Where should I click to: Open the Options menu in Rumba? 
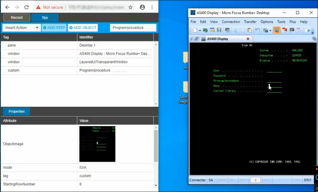tap(267, 22)
